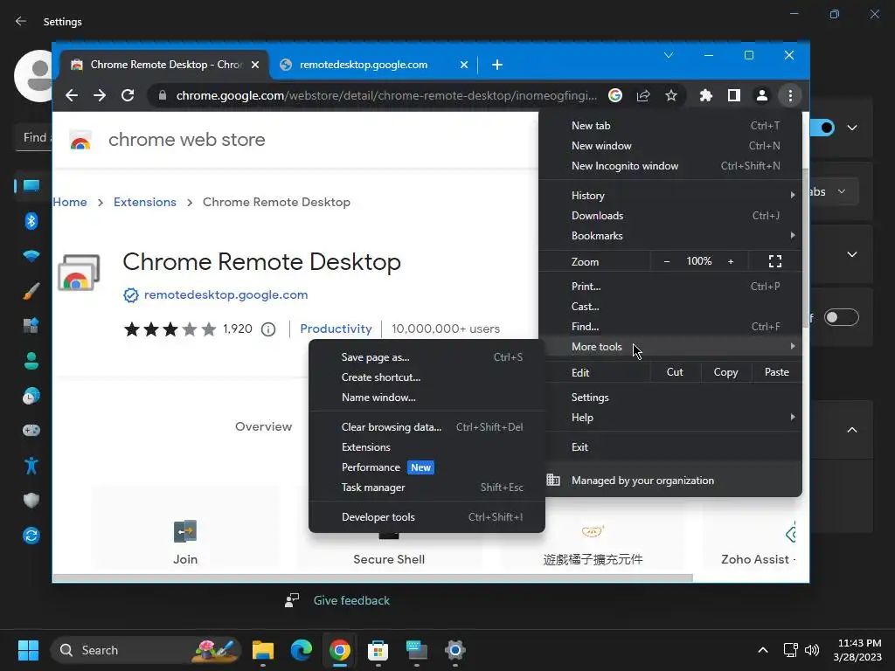Open Bluetooth section in Settings sidebar
Viewport: 895px width, 671px height.
click(x=31, y=221)
